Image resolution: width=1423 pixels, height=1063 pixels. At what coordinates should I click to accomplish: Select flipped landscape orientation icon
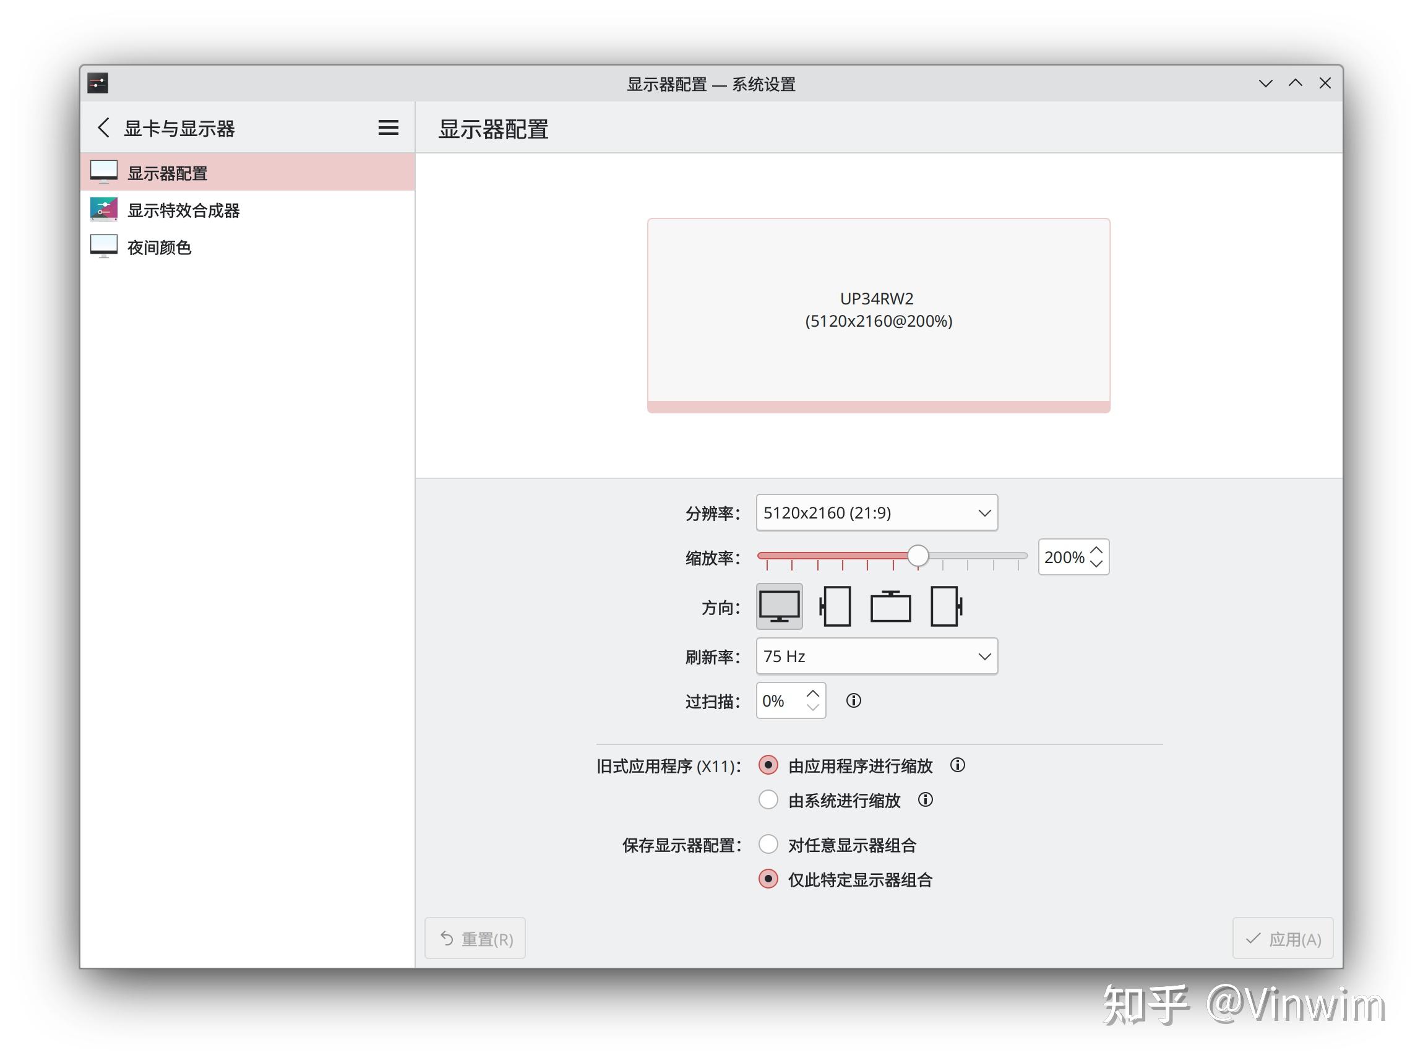[x=891, y=606]
